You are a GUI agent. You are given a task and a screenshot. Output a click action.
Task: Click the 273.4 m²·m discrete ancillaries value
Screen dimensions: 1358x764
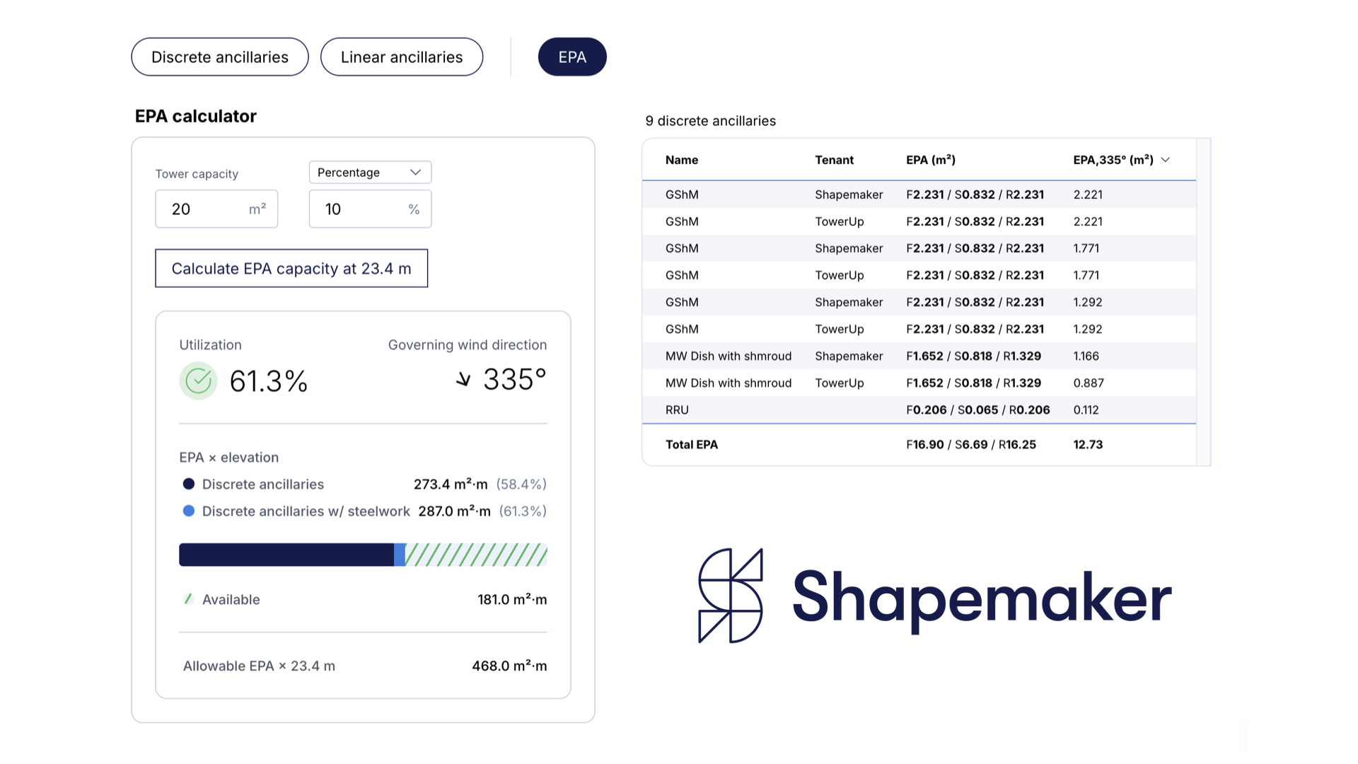pos(451,484)
